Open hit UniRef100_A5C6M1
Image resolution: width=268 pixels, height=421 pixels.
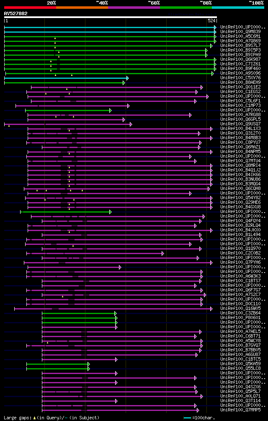coord(240,36)
